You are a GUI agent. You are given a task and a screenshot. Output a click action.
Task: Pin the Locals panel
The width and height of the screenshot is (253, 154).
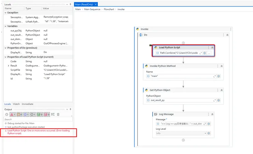[x=70, y=4]
